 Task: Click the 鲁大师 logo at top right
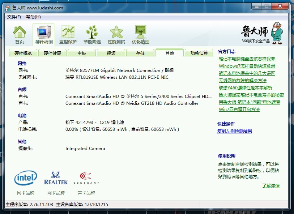[262, 33]
